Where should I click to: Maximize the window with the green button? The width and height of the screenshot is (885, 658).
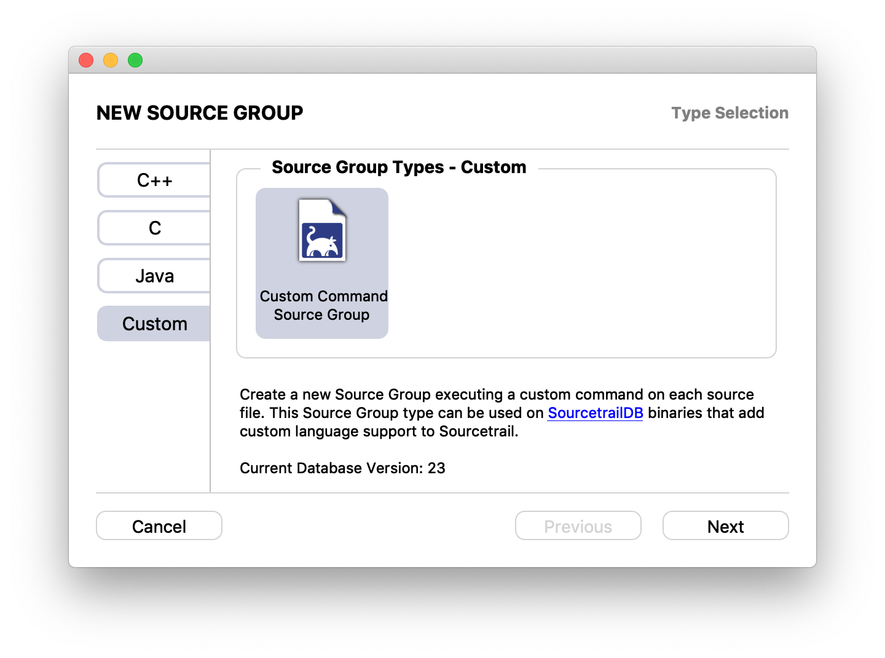135,60
